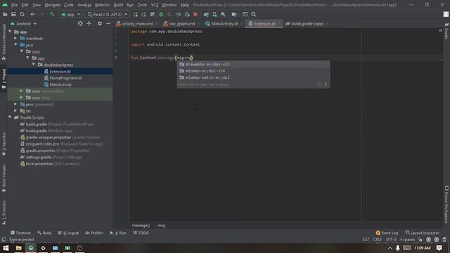Toggle the read-only lock icon in status bar

click(x=420, y=240)
